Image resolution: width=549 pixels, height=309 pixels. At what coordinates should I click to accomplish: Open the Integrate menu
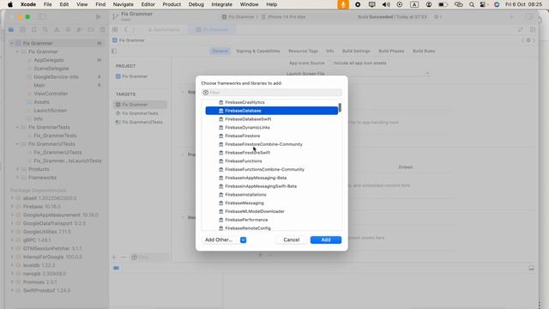pyautogui.click(x=221, y=4)
